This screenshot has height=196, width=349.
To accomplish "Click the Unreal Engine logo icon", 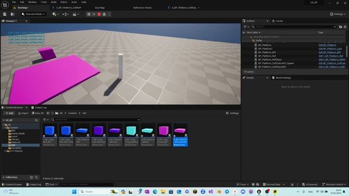I will [x=5, y=4].
